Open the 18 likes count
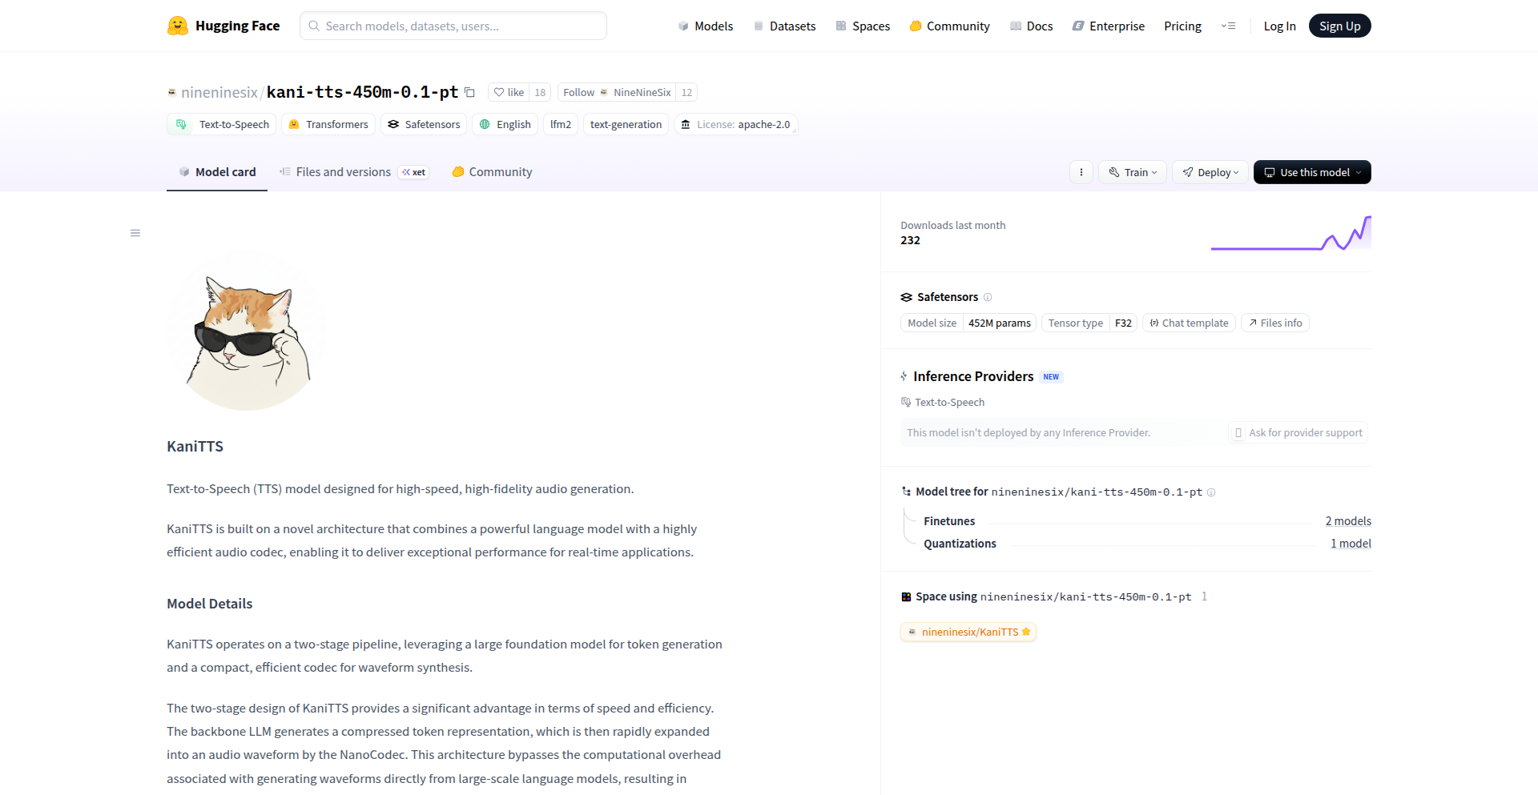The height and width of the screenshot is (795, 1538). click(540, 92)
